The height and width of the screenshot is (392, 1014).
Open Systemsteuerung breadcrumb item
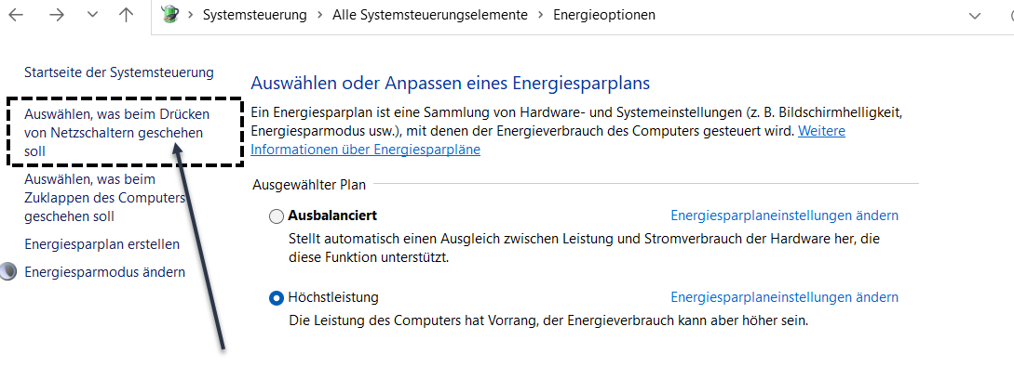pos(255,15)
